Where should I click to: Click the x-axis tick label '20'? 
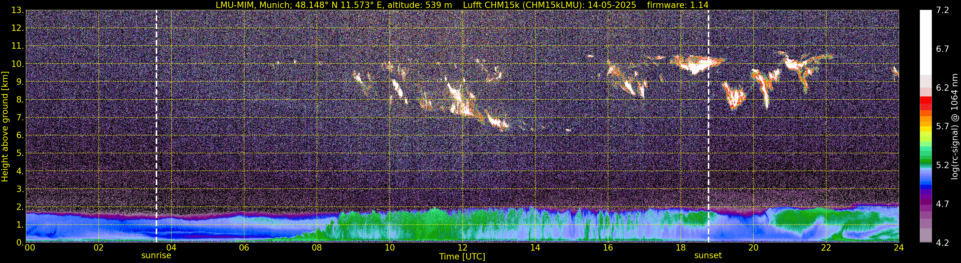click(753, 248)
